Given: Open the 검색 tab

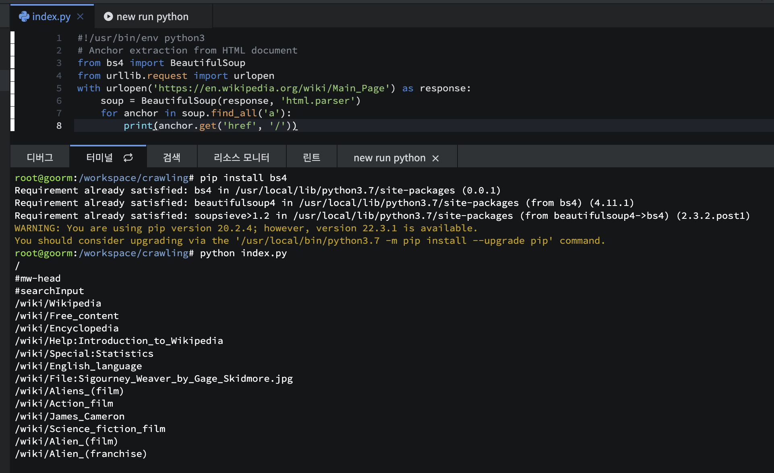Looking at the screenshot, I should point(172,158).
